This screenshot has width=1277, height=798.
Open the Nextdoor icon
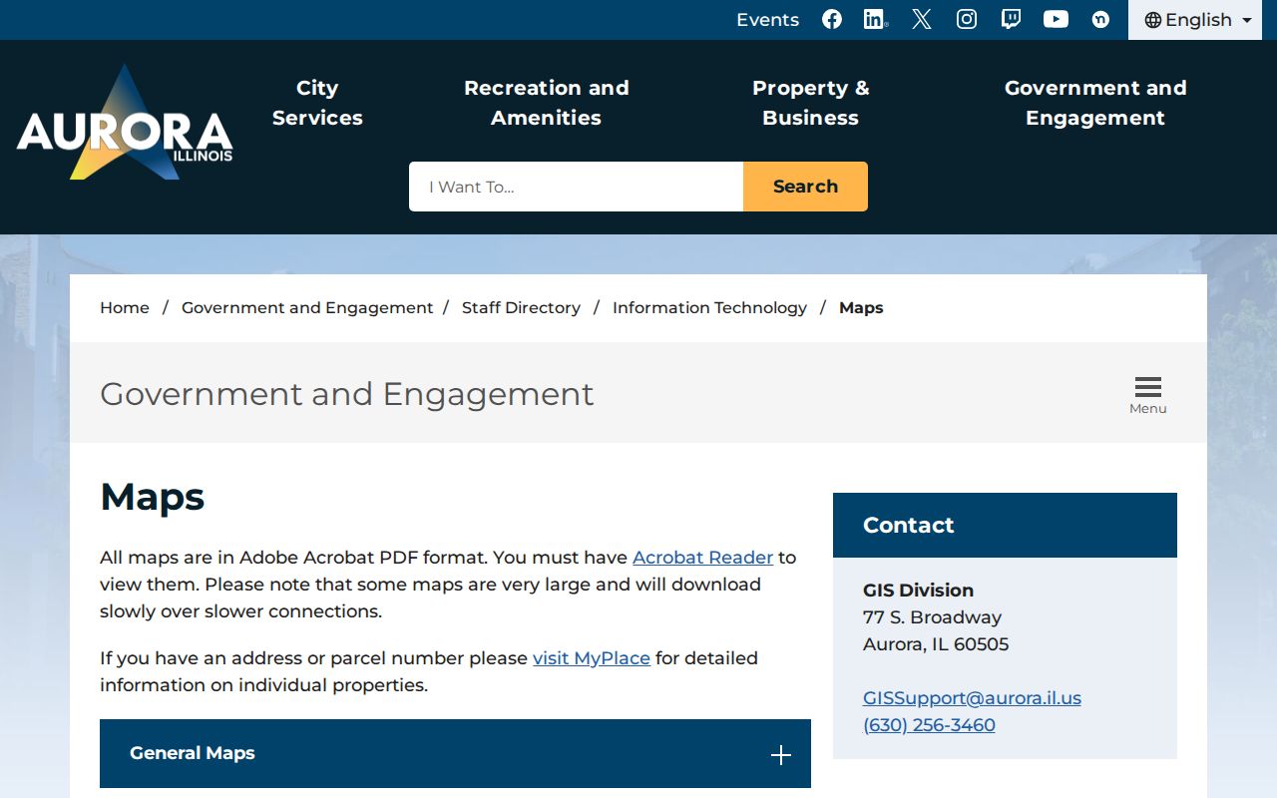(x=1100, y=19)
